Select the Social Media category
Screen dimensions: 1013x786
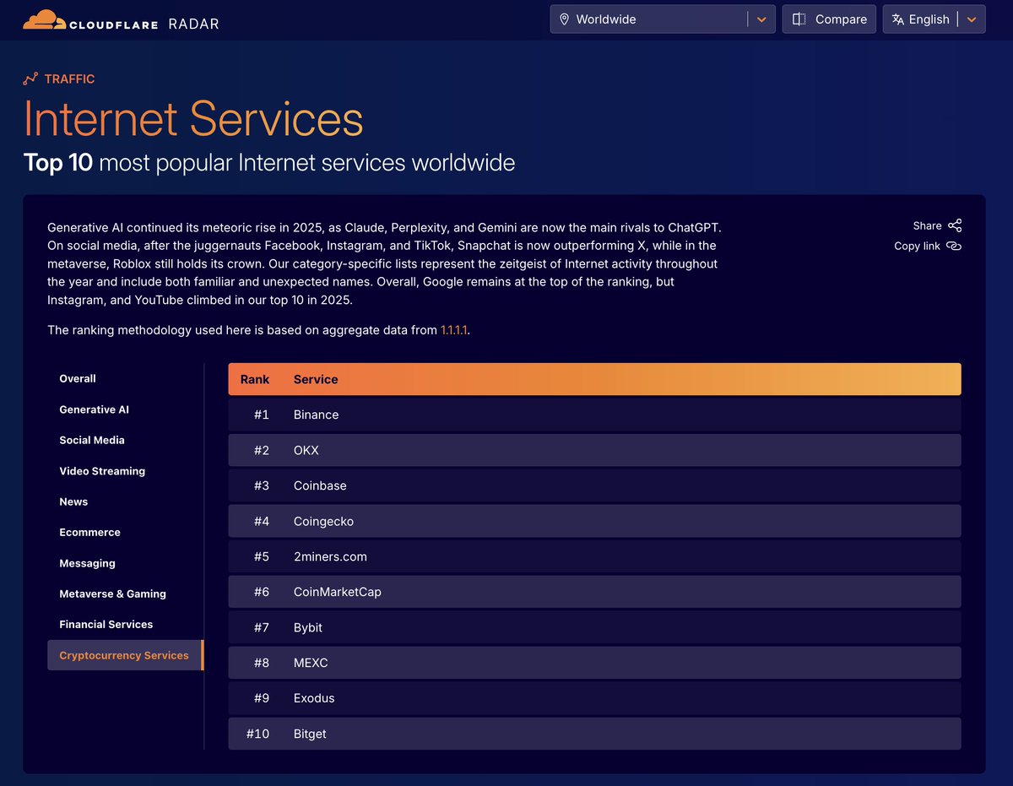coord(92,440)
